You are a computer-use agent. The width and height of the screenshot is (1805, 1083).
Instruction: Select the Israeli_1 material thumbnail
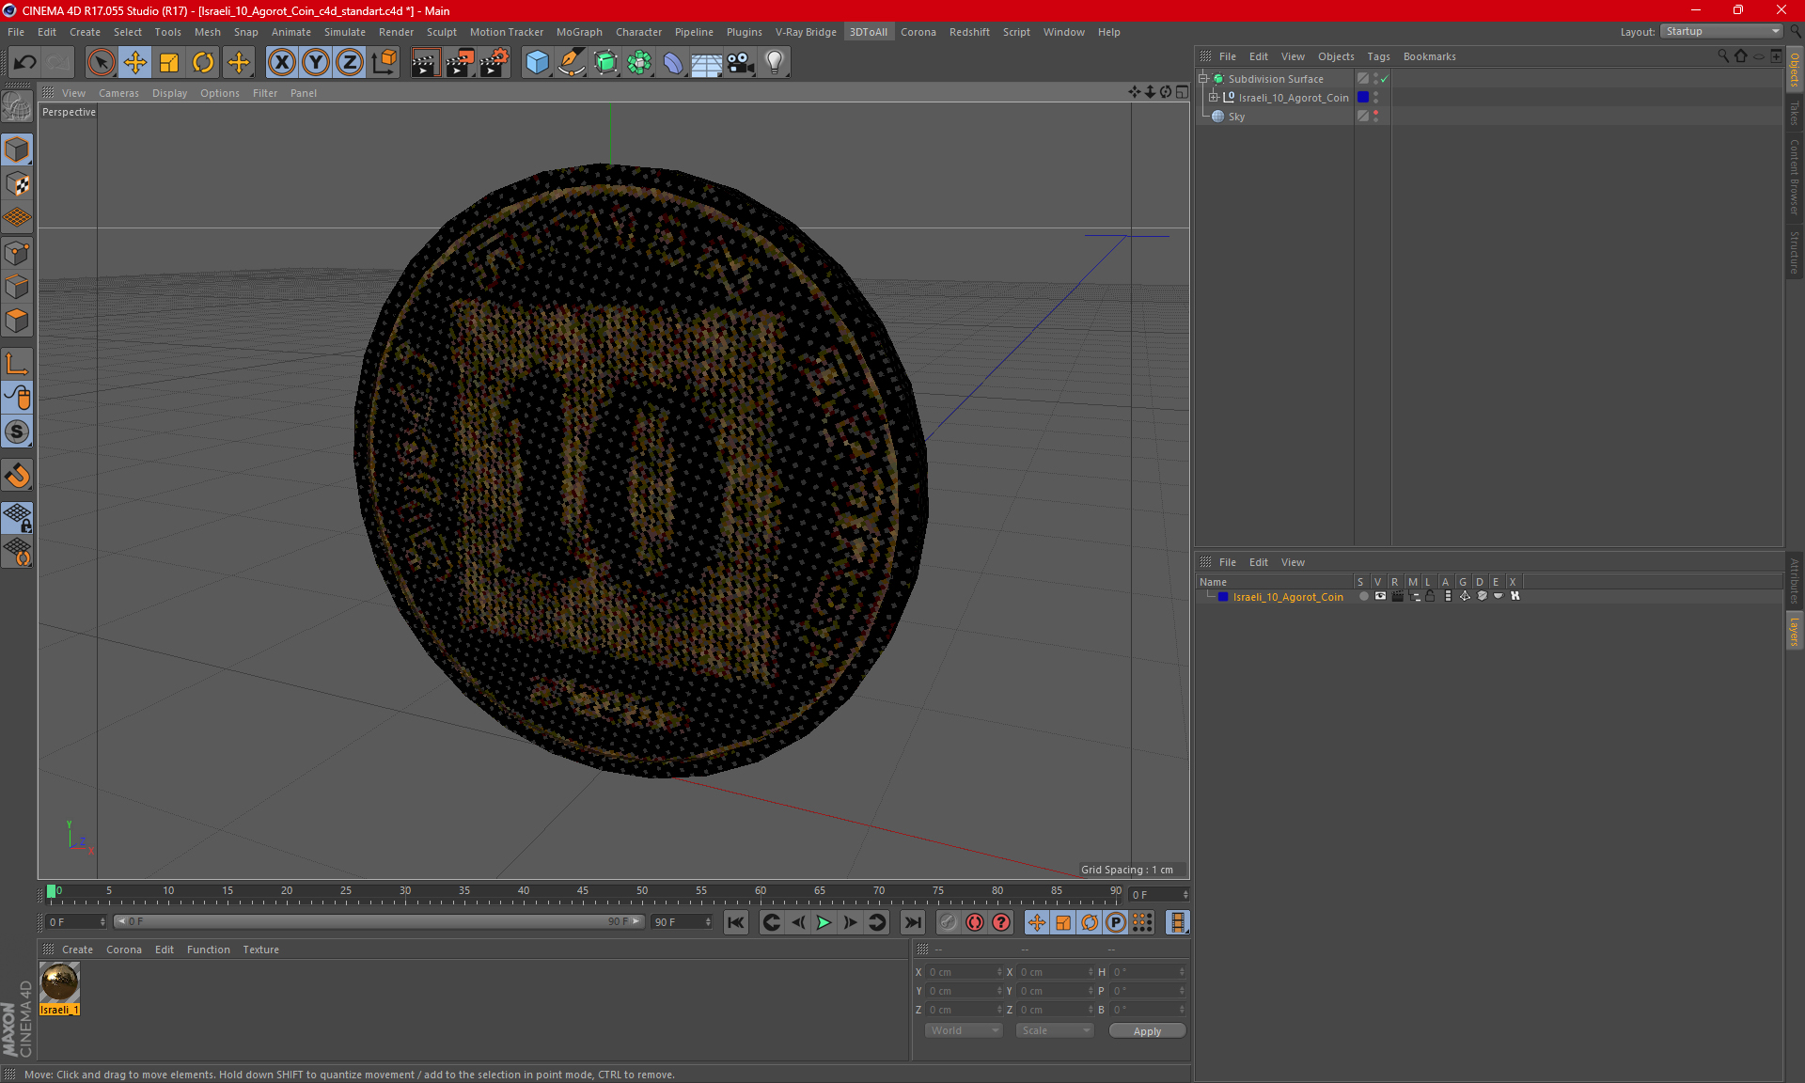pyautogui.click(x=59, y=982)
